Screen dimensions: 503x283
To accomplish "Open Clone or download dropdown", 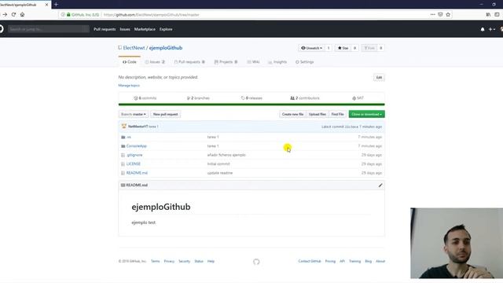I will [367, 114].
